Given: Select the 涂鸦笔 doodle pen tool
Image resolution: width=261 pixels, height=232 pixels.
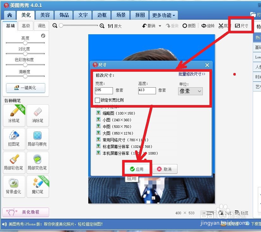Looking at the screenshot, I should point(14,115).
